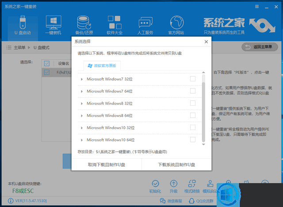
Task: Expand the Windows7 64位 tree arrow
Action: coord(82,91)
